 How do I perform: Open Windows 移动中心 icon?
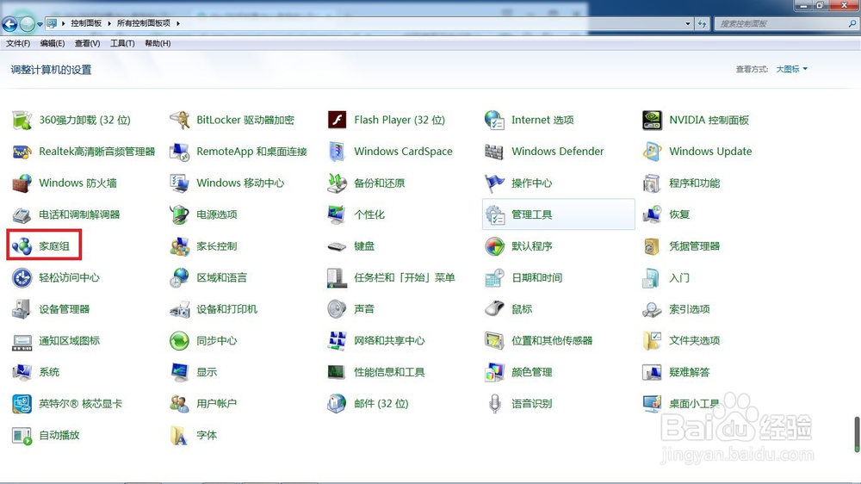tap(180, 183)
